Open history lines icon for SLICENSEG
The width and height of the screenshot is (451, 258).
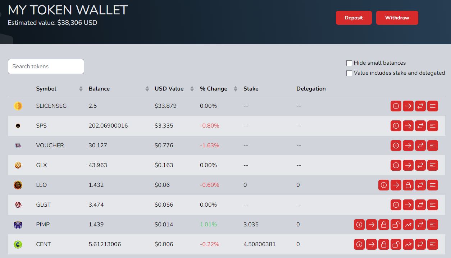[x=432, y=106]
